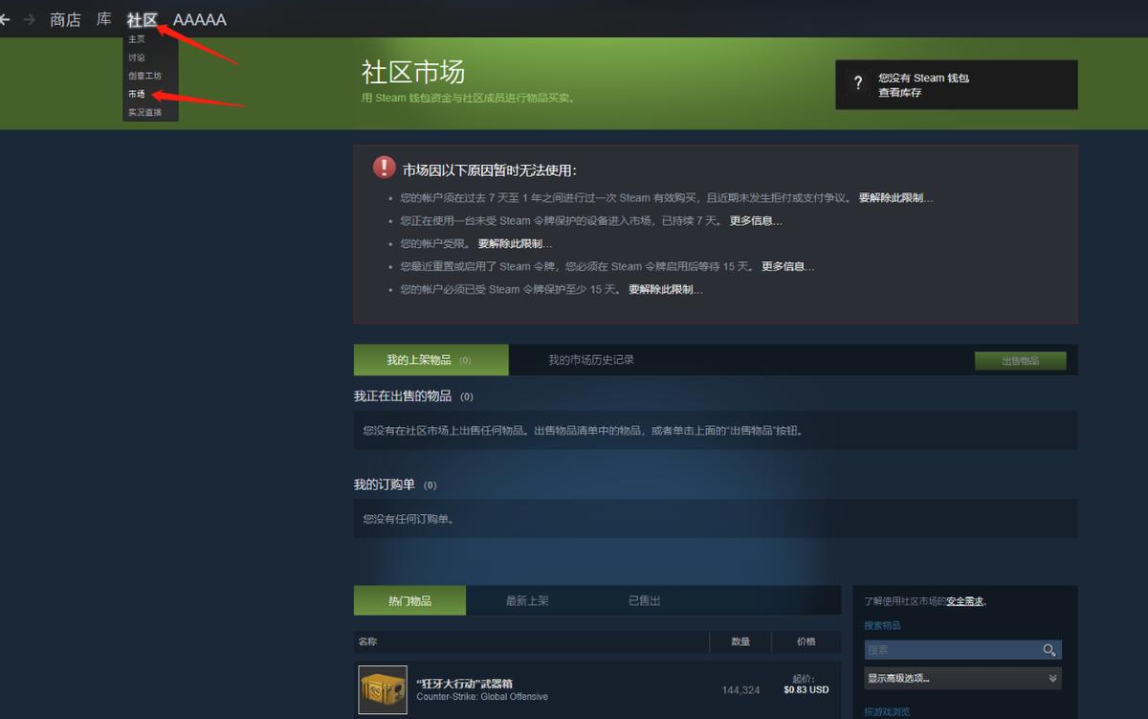Image resolution: width=1148 pixels, height=719 pixels.
Task: Select 市场 in the community dropdown
Action: tap(137, 94)
